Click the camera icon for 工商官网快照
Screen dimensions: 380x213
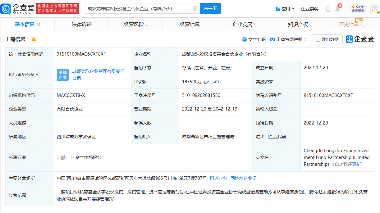click(272, 39)
